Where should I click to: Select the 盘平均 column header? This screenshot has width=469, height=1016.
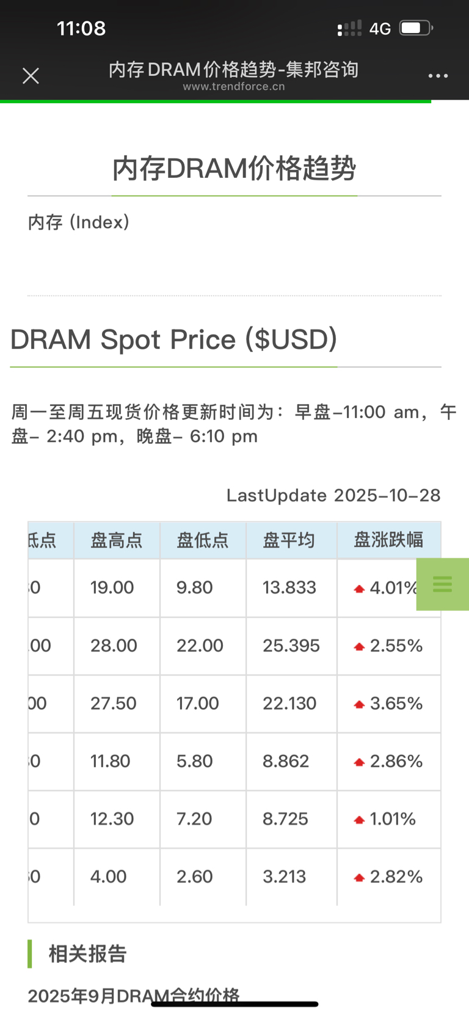[x=289, y=540]
